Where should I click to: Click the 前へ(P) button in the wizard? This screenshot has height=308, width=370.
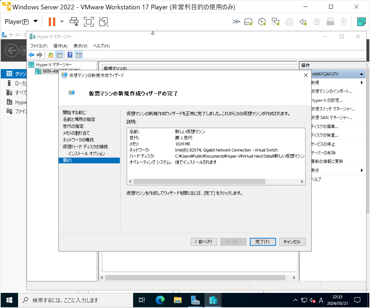[x=203, y=241]
